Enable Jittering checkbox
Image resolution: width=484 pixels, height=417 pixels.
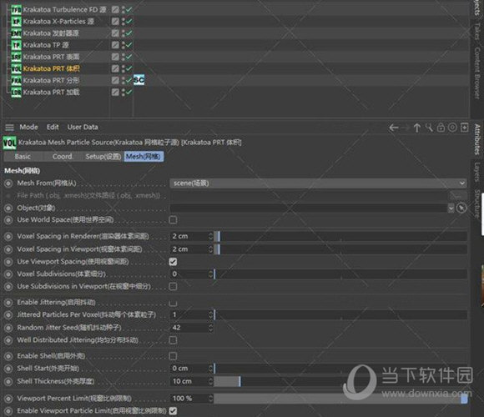[174, 303]
